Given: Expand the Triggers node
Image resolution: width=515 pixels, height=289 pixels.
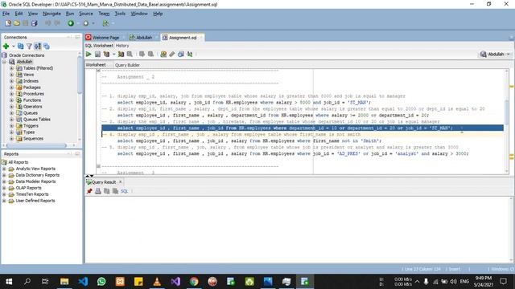Looking at the screenshot, I should tap(11, 126).
